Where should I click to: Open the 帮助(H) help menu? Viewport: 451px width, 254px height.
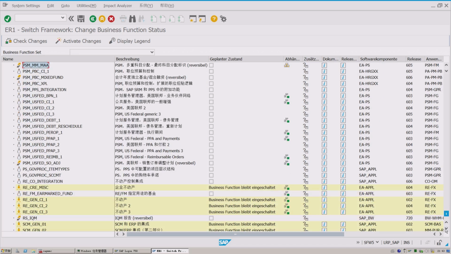coord(167,5)
